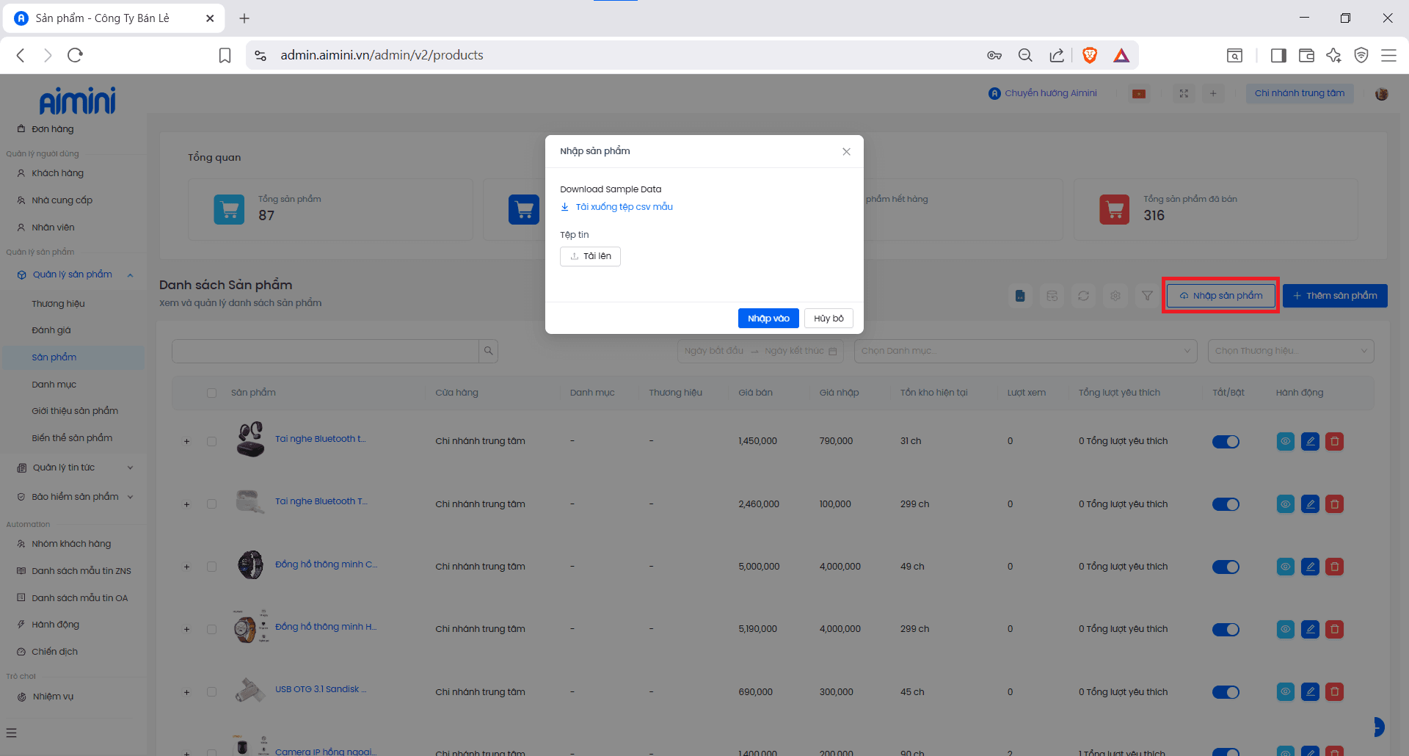Click the search magnifier icon
This screenshot has width=1409, height=756.
[x=488, y=351]
